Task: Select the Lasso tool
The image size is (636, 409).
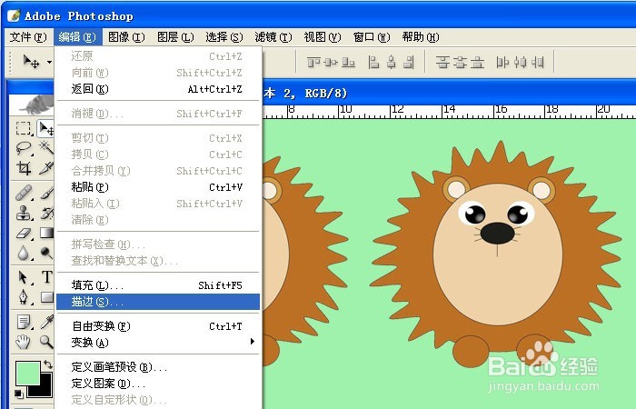Action: click(x=24, y=148)
